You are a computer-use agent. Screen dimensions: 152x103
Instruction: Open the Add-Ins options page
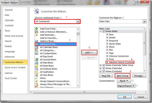(x=9, y=73)
